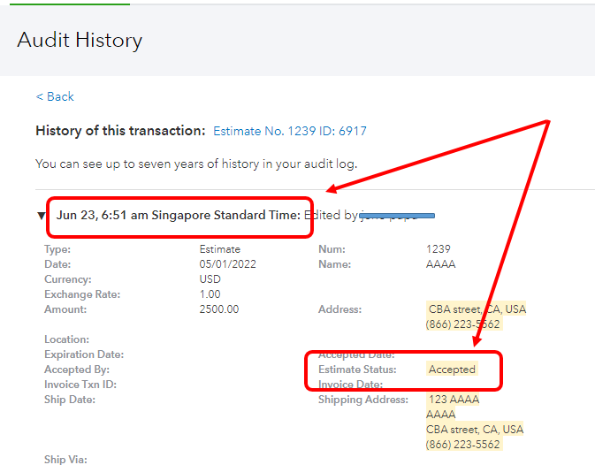Click the Type value Estimate

(x=220, y=249)
